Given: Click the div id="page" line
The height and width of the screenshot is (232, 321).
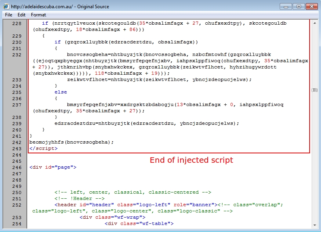Looking at the screenshot, I should [53, 167].
